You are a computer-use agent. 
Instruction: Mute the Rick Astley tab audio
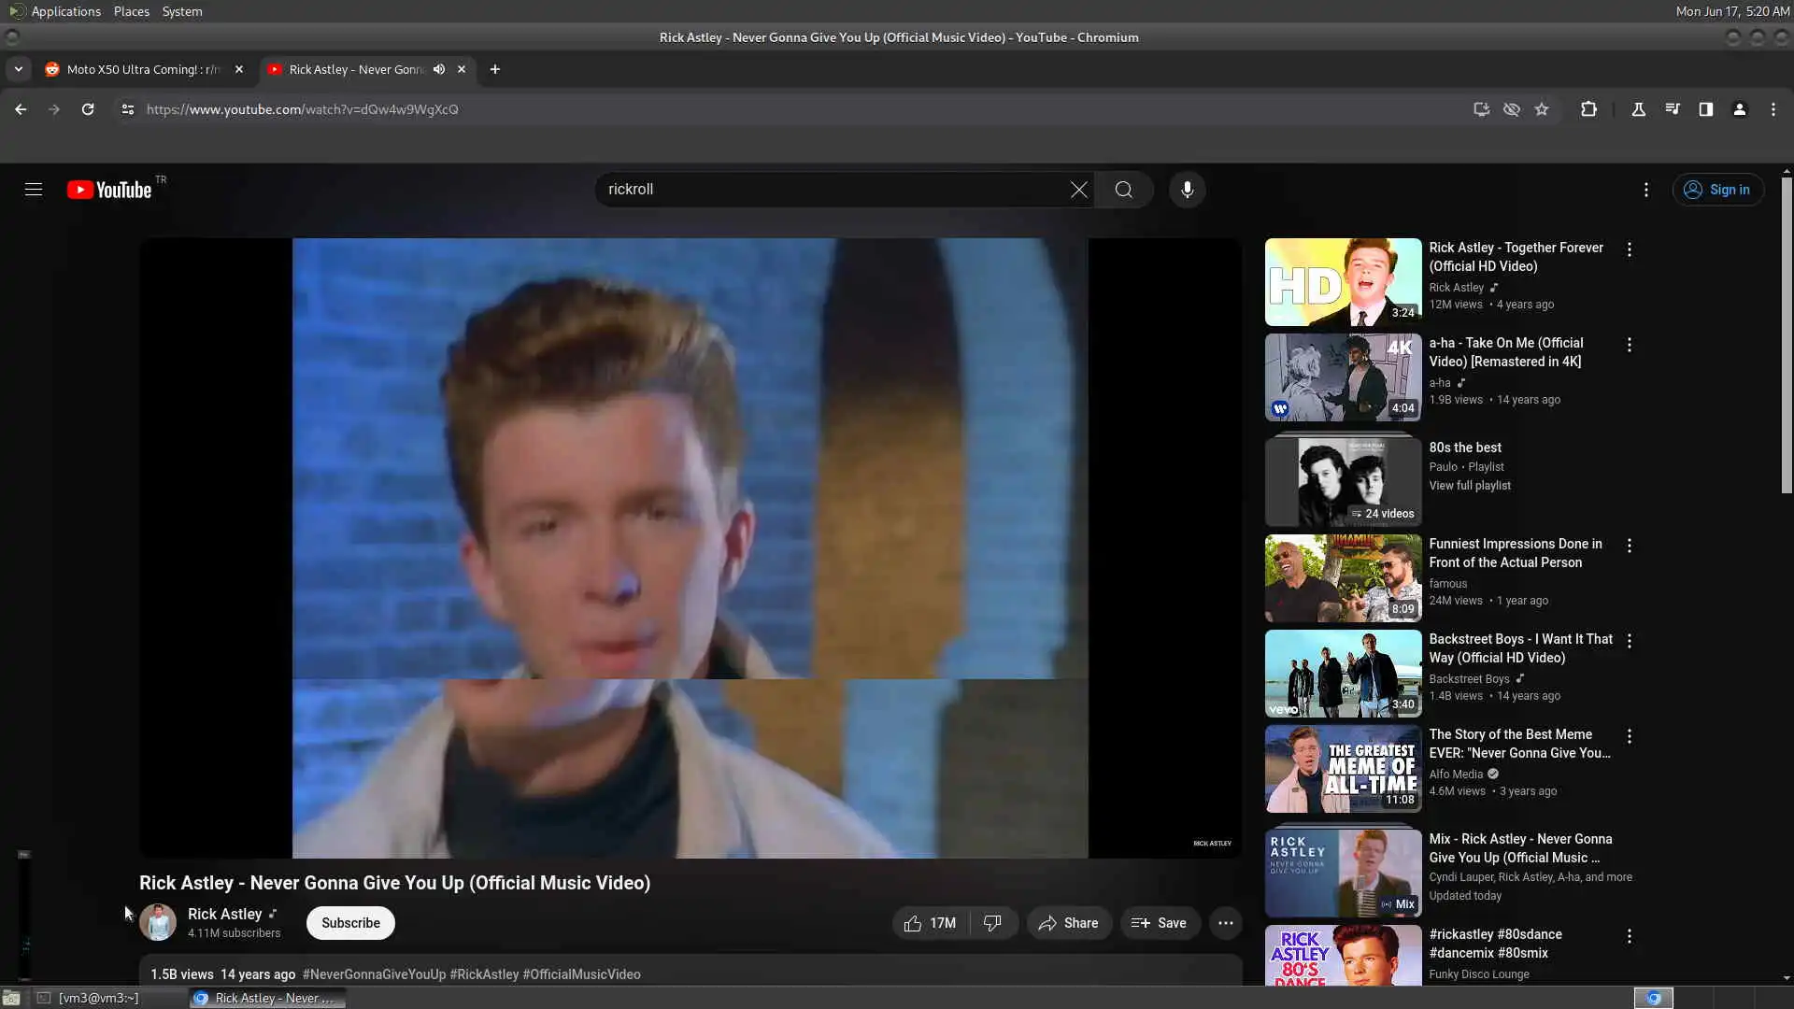click(439, 69)
